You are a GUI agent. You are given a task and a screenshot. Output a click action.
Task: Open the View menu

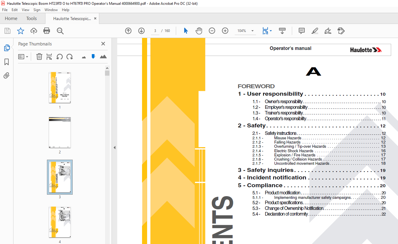click(x=25, y=10)
